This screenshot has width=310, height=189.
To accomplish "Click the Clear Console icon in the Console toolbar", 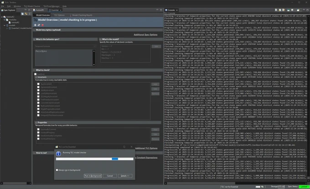I will pyautogui.click(x=276, y=10).
